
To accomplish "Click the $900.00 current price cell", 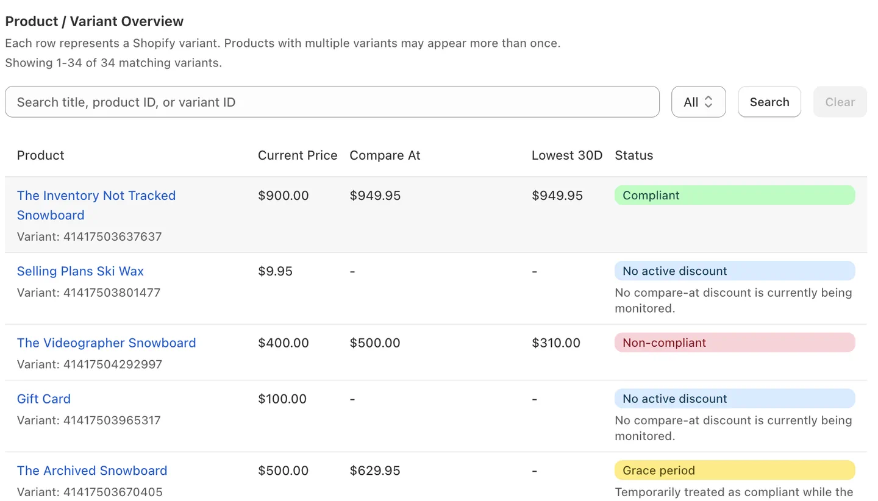I will click(x=284, y=196).
